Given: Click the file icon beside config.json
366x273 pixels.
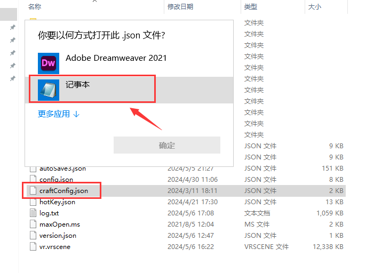Looking at the screenshot, I should (x=33, y=179).
